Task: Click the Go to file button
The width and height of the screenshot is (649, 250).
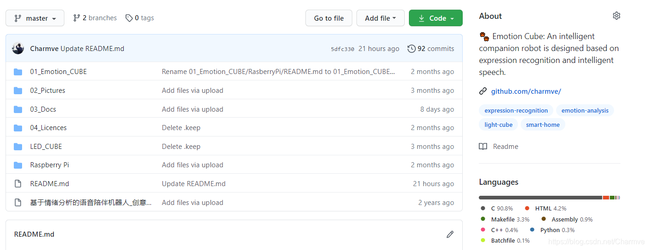Action: point(329,18)
